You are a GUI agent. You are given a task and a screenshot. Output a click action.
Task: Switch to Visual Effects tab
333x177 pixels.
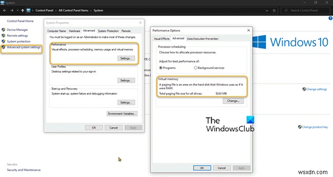coord(162,39)
